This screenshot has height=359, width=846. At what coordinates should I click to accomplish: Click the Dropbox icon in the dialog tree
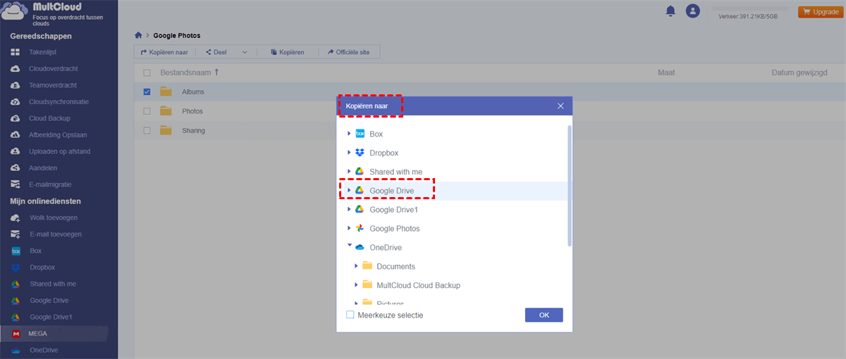point(360,153)
